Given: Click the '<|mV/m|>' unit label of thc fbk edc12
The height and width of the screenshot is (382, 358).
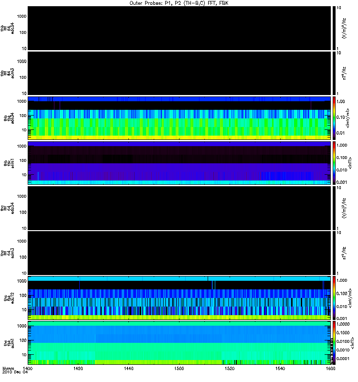Looking at the screenshot, I should [x=350, y=298].
